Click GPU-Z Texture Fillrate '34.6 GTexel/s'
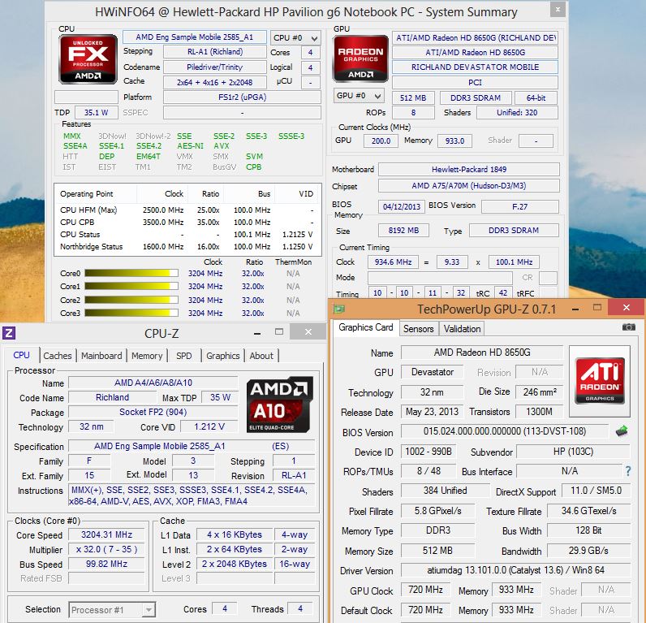This screenshot has width=646, height=623. 588,511
